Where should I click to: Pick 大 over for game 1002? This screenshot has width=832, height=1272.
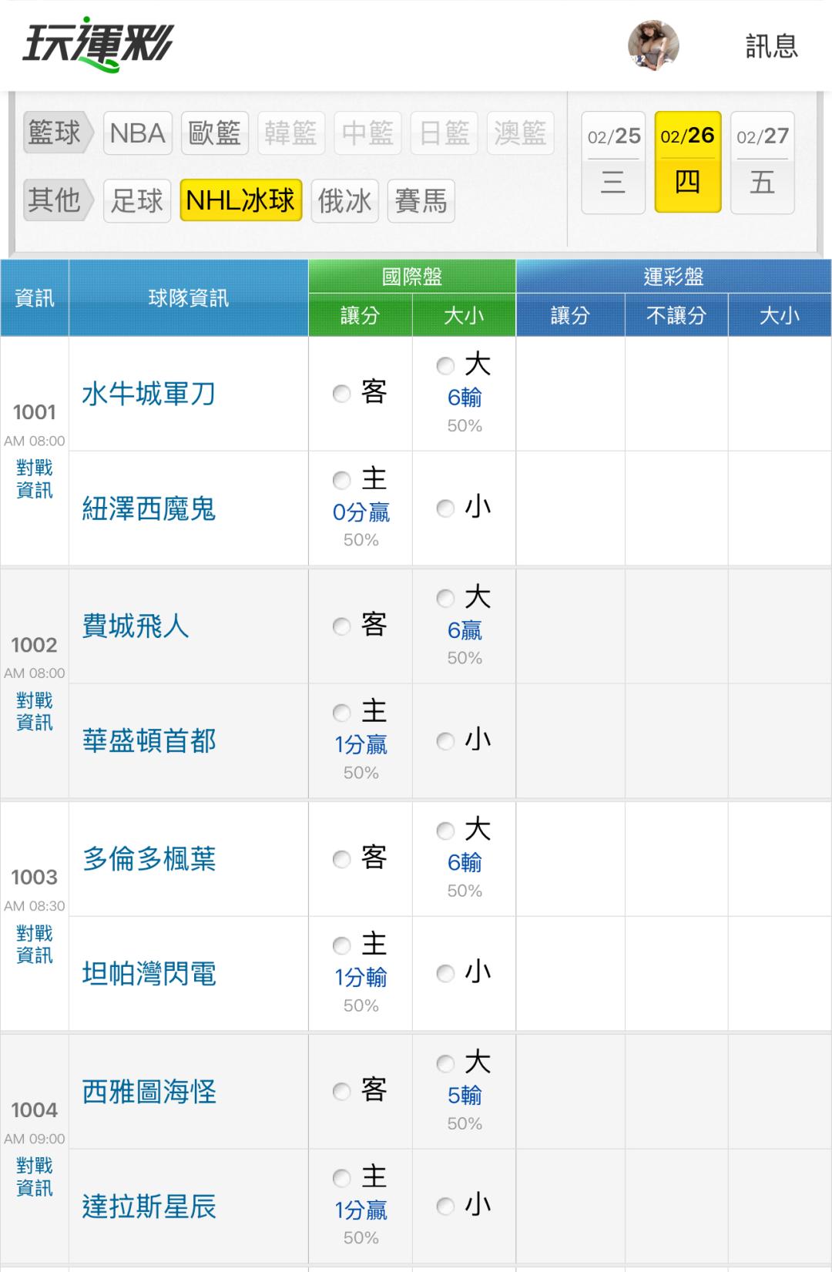pos(445,599)
